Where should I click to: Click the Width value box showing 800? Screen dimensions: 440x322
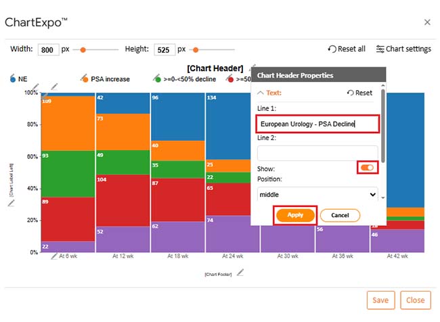(48, 50)
